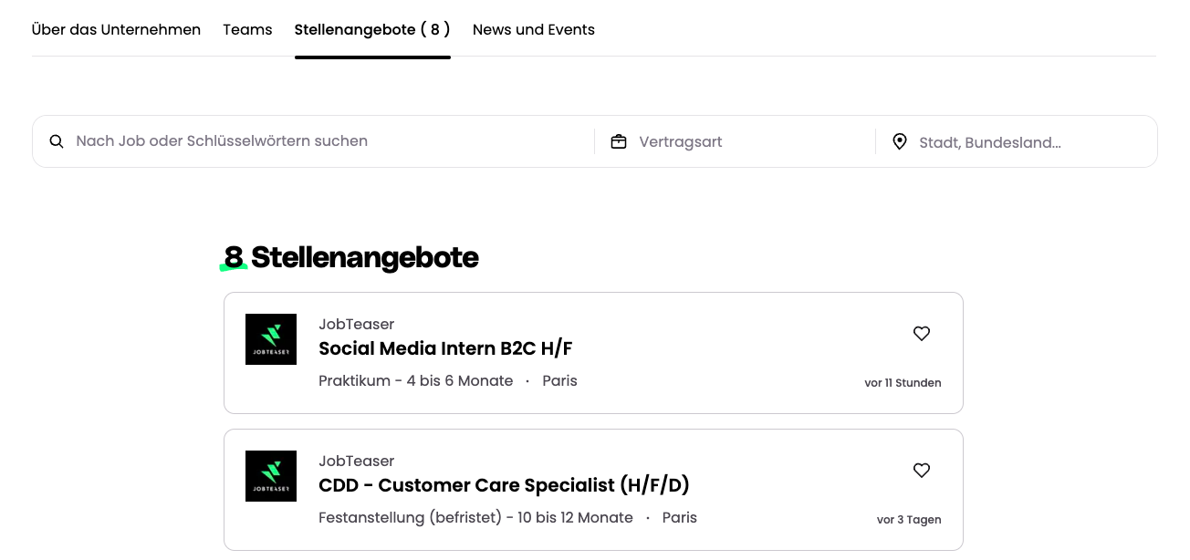Switch to the Teams tab
Screen dimensions: 1190x560
[x=247, y=29]
